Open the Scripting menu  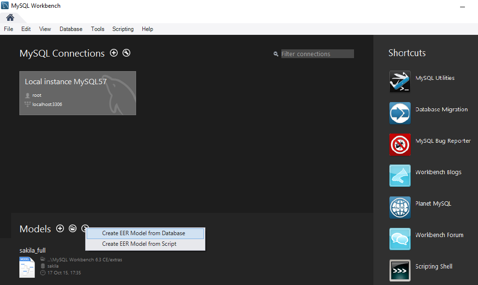coord(123,29)
